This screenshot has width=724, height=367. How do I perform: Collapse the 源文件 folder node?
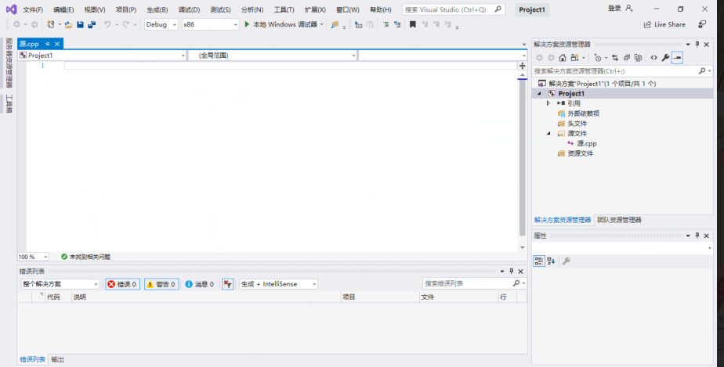click(548, 133)
